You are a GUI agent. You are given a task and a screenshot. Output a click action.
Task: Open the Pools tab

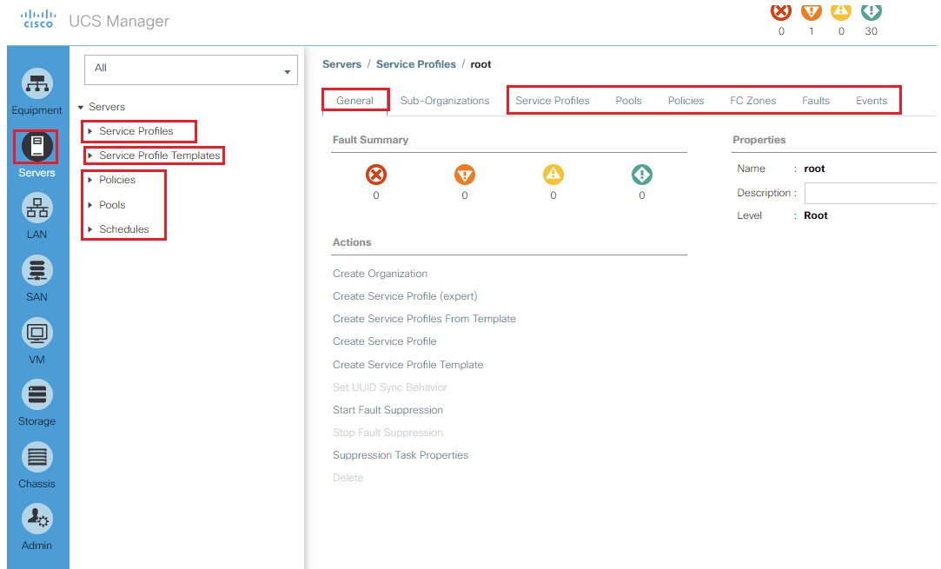tap(628, 100)
